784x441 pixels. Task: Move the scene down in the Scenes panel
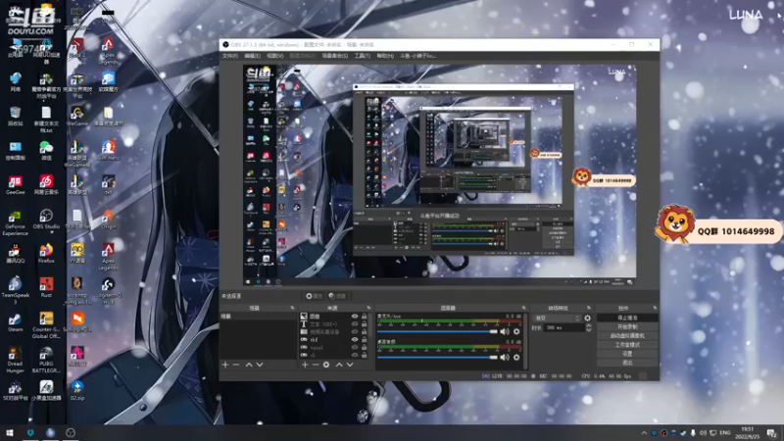tap(260, 365)
